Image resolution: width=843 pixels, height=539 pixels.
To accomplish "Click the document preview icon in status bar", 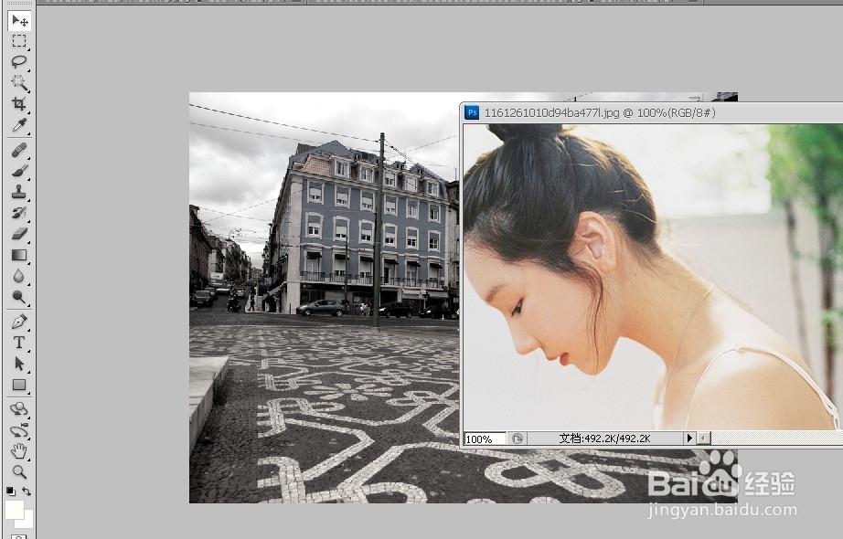I will coord(518,439).
